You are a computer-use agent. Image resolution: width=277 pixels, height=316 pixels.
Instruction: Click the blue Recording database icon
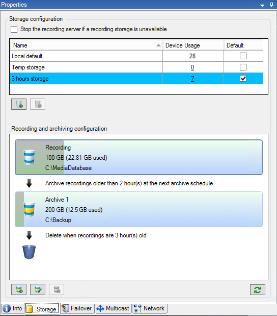[29, 157]
